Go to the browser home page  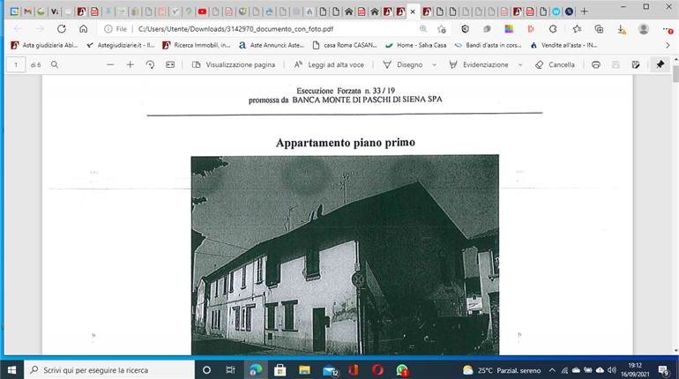click(x=83, y=29)
